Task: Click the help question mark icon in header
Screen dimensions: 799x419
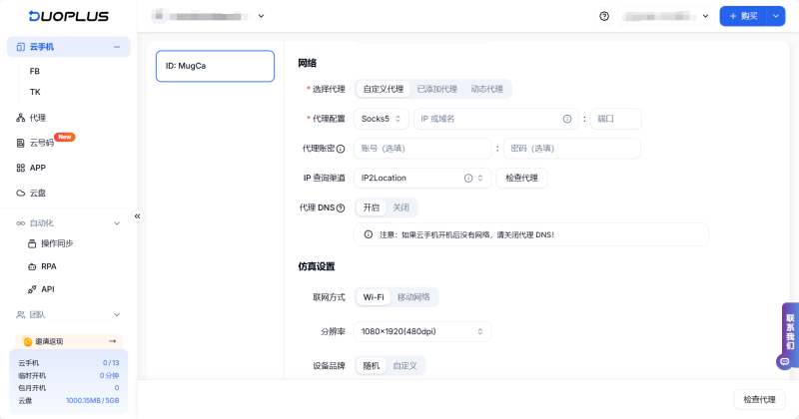Action: (x=604, y=16)
